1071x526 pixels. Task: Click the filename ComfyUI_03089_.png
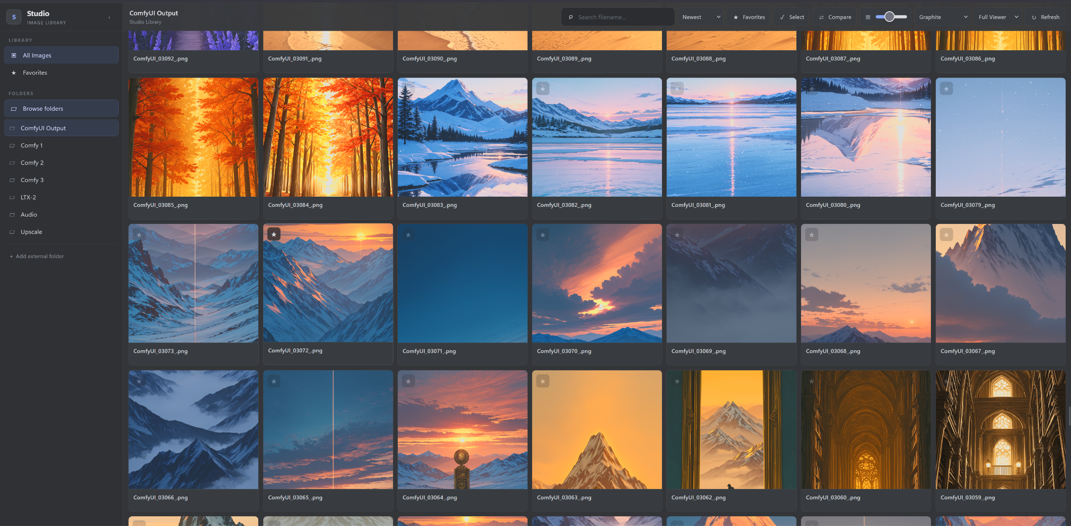pos(564,59)
